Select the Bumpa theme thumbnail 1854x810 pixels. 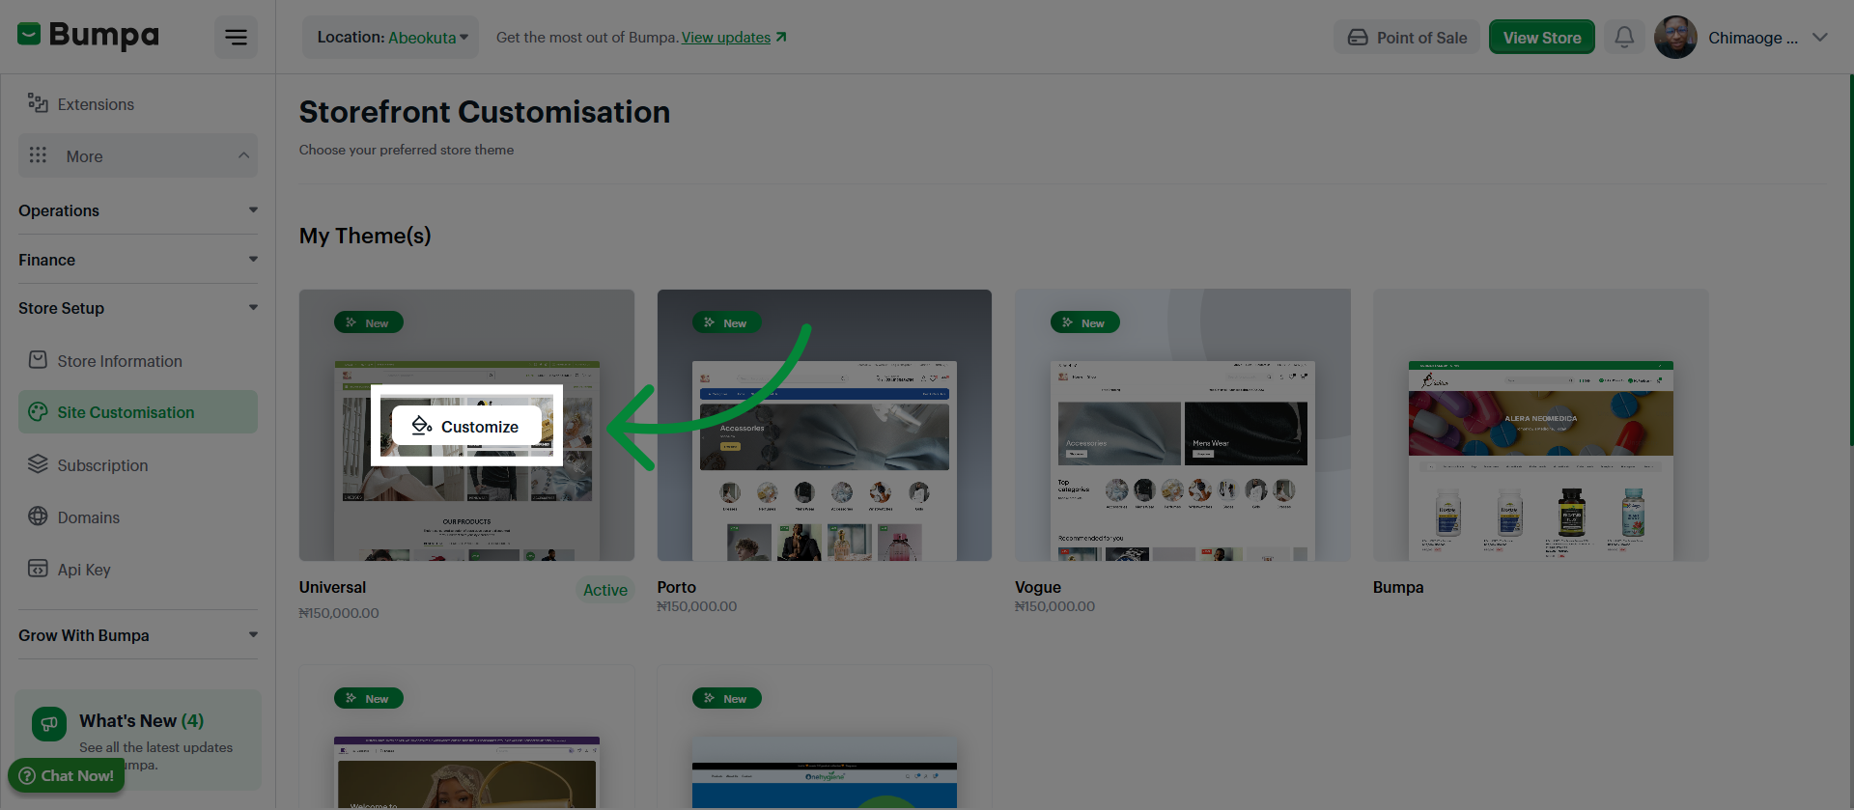1541,425
